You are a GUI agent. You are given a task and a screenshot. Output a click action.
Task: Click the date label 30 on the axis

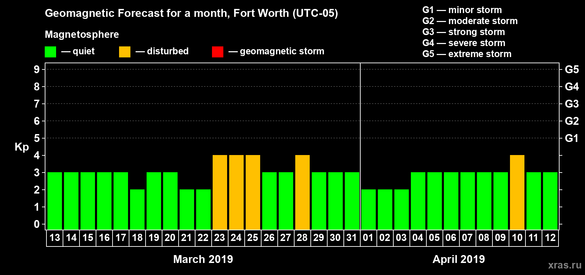pyautogui.click(x=335, y=238)
